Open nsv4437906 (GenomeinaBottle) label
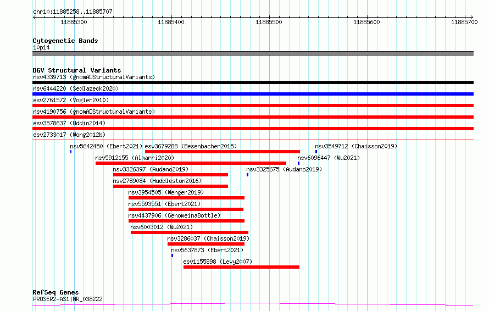Image resolution: width=489 pixels, height=311 pixels. [x=174, y=215]
